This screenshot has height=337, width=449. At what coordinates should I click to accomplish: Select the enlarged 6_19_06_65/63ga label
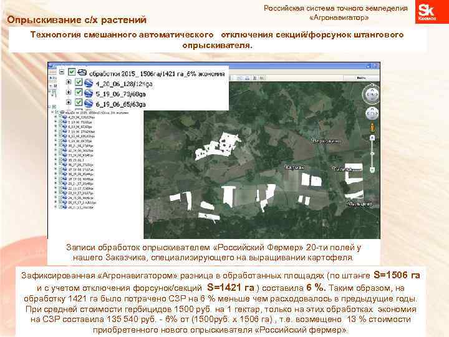pos(120,104)
